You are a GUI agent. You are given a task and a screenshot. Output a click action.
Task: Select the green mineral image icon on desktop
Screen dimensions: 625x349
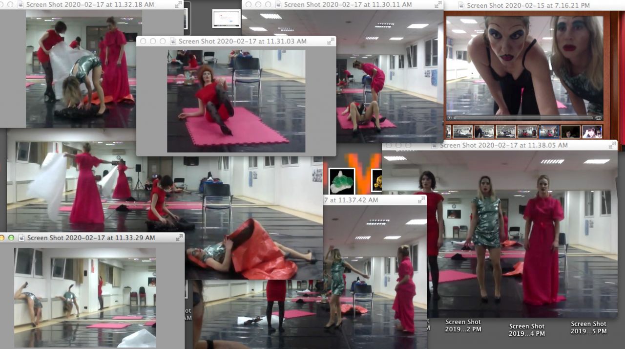(341, 180)
